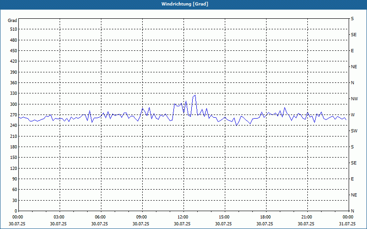The width and height of the screenshot is (367, 229).
Task: Select the 330 y-axis value
Action: (x=14, y=93)
